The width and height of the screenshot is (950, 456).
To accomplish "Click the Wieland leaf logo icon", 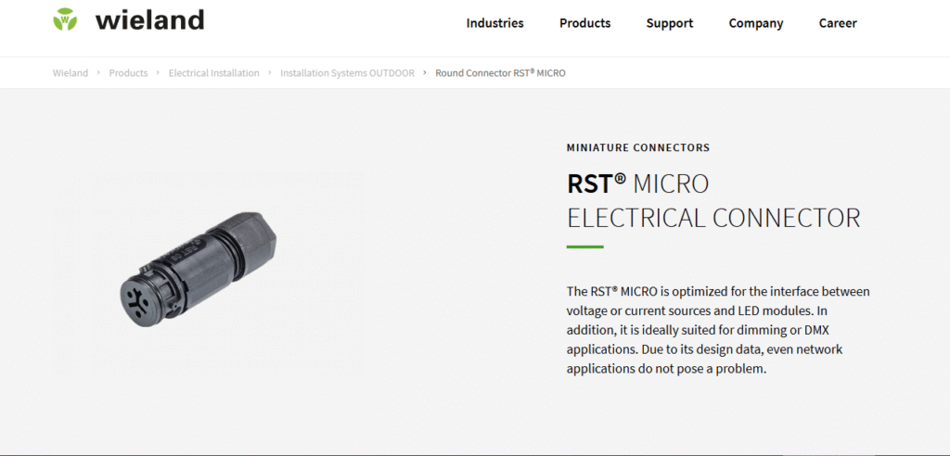I will [x=65, y=19].
